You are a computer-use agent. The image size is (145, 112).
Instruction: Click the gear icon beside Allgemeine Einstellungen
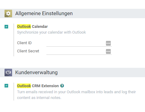pyautogui.click(x=8, y=13)
